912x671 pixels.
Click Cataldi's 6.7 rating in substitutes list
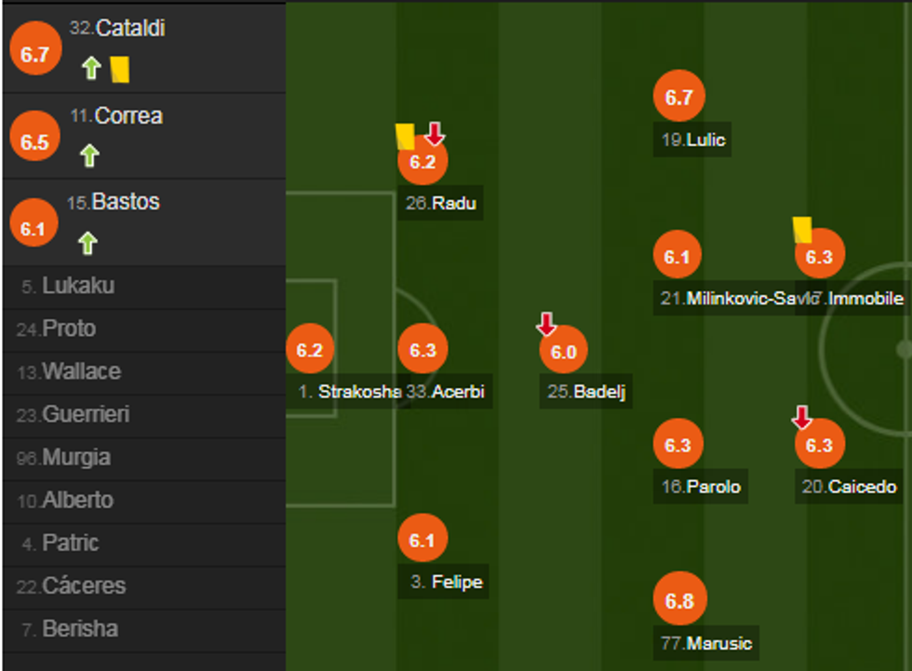pos(34,54)
